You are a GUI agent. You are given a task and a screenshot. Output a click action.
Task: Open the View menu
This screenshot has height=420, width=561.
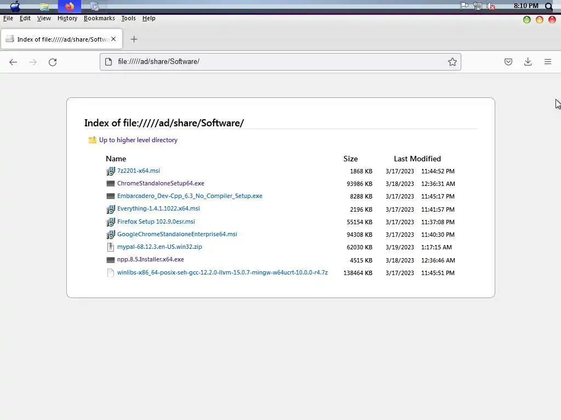44,18
